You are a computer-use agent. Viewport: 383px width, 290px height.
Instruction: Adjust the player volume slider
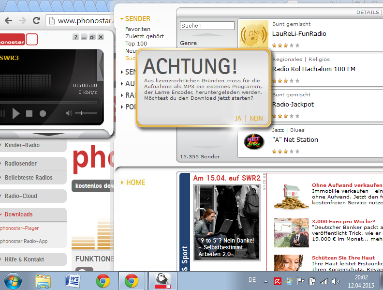coord(86,113)
